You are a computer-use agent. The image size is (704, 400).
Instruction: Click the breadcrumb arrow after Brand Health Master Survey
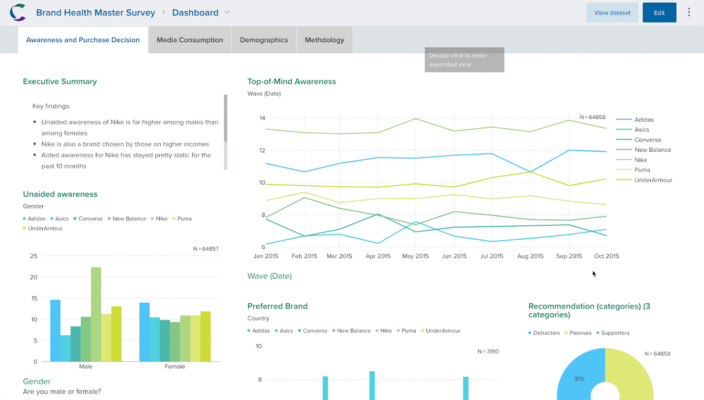click(164, 12)
